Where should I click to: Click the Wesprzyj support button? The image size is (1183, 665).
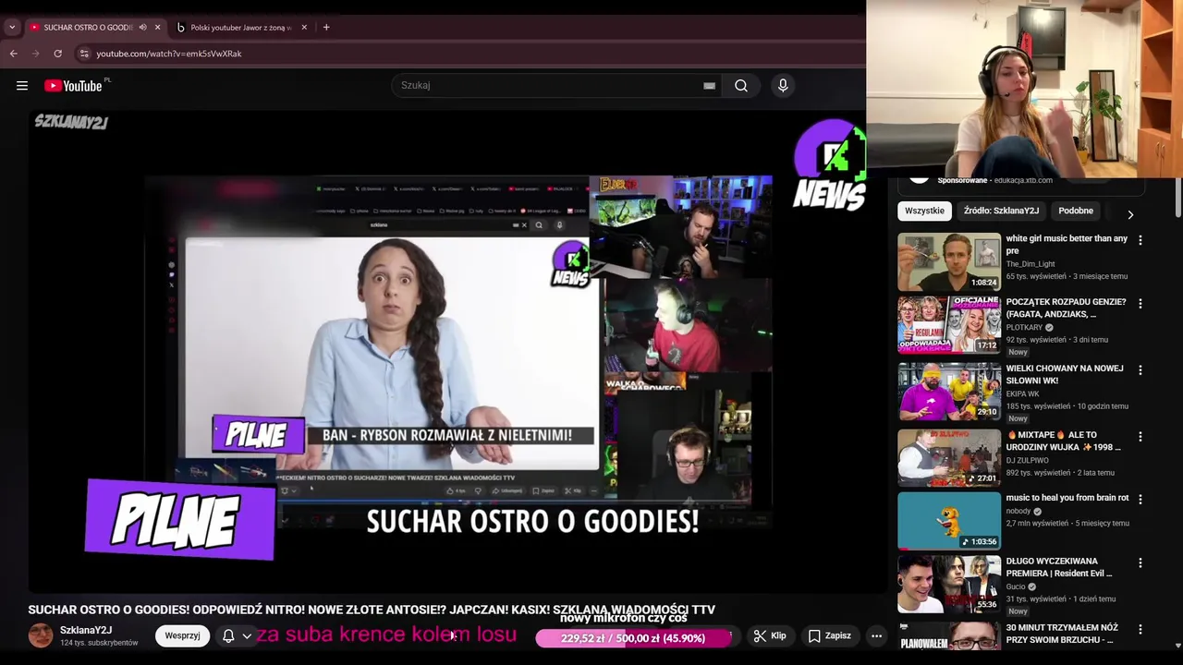tap(182, 635)
